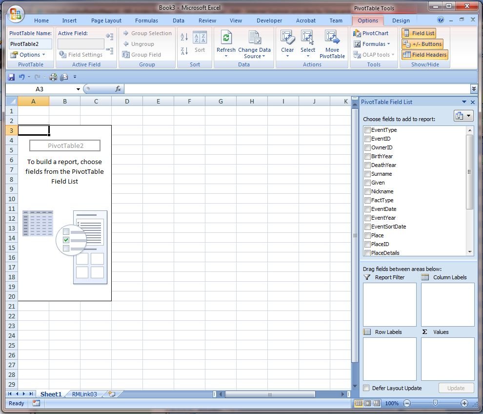Check the FactType field
Viewport: 483px width, 414px height.
point(367,200)
